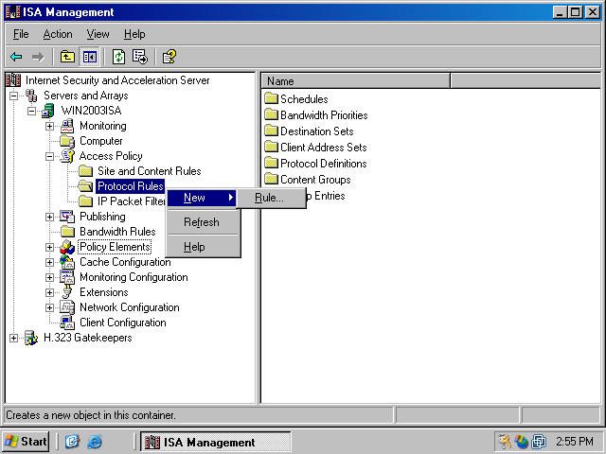
Task: Open the Action menu
Action: pos(58,34)
